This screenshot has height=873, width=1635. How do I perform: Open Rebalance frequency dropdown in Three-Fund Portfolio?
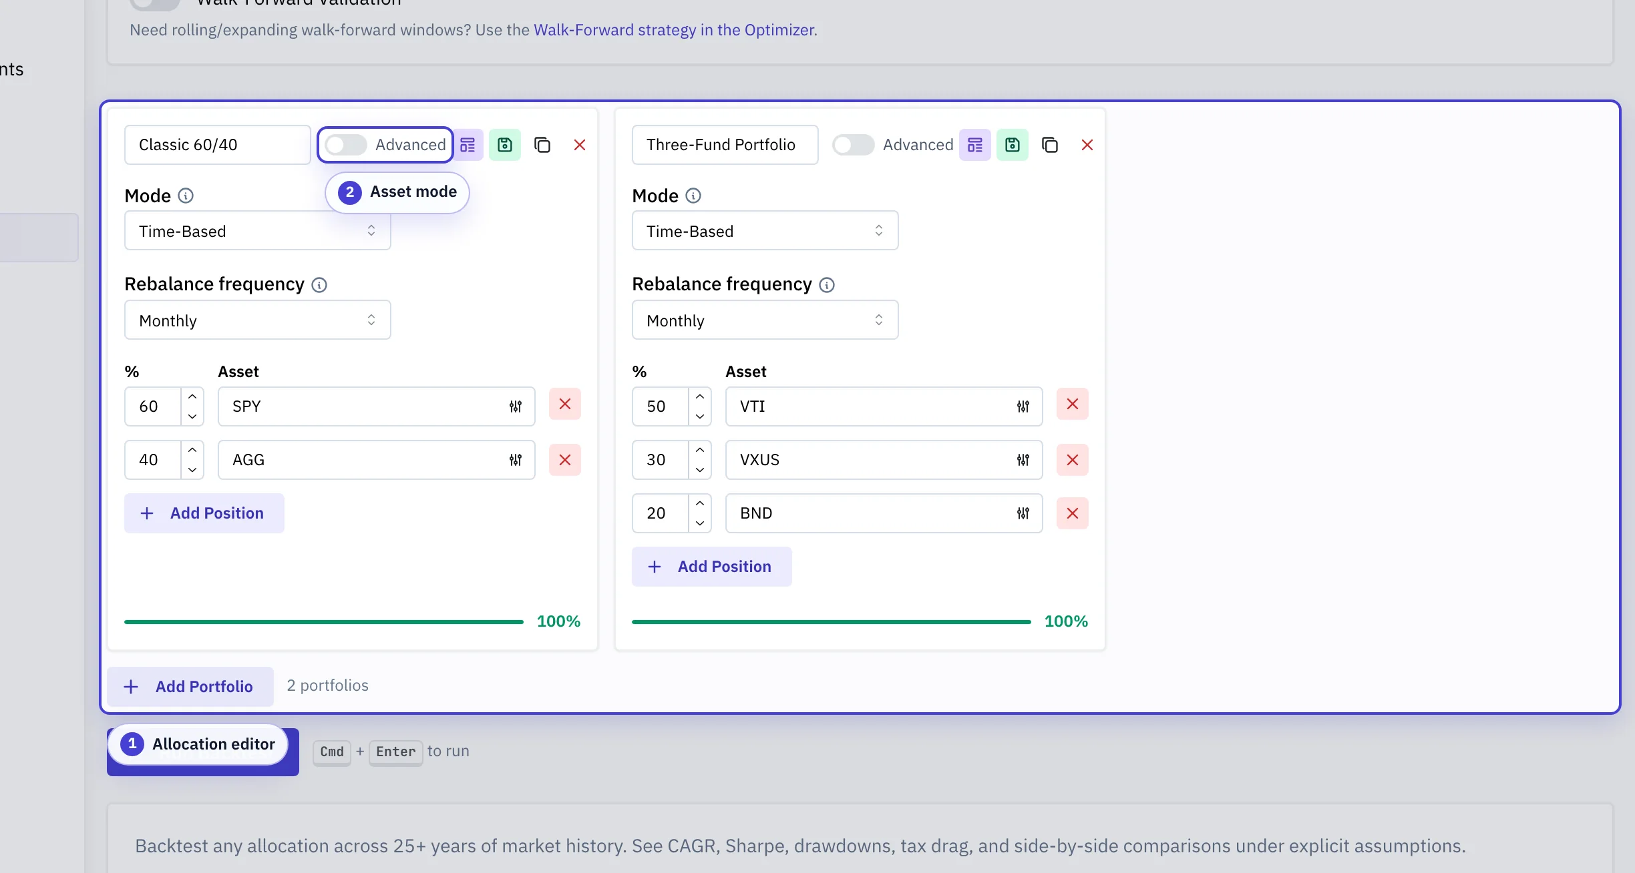[765, 320]
